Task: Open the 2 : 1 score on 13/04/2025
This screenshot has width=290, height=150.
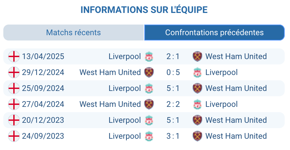Action: [173, 56]
